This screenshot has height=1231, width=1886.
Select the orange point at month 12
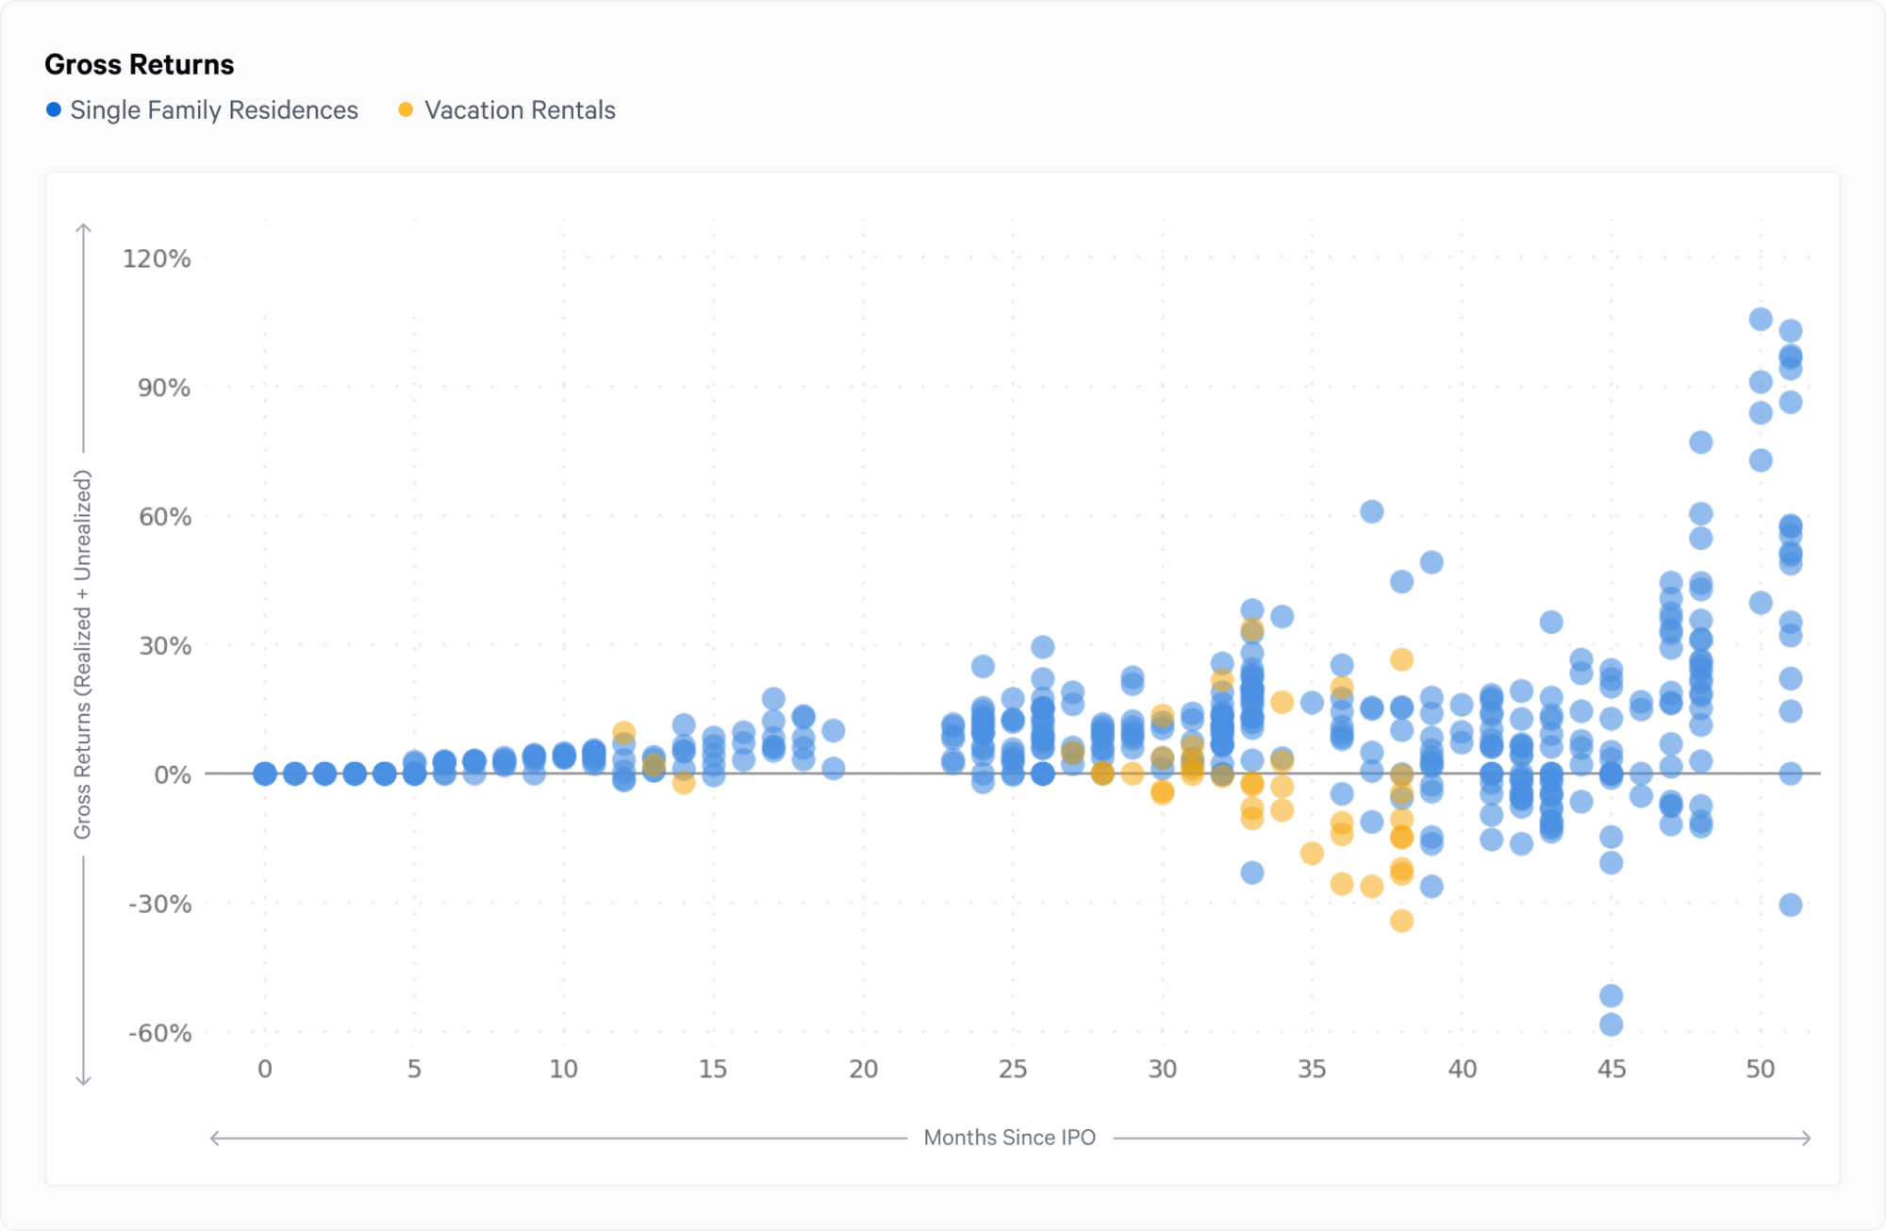coord(623,732)
